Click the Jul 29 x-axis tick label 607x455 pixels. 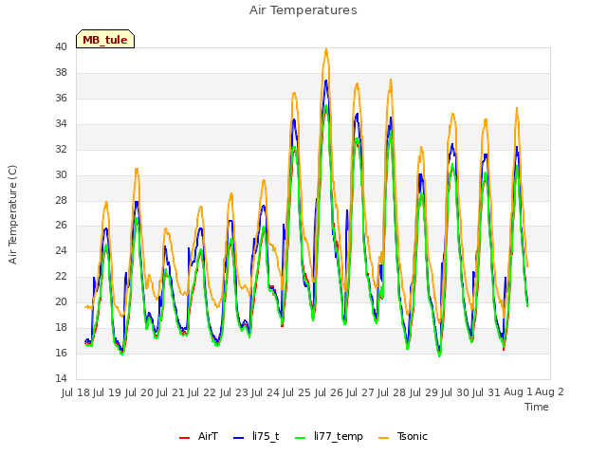[x=424, y=392]
